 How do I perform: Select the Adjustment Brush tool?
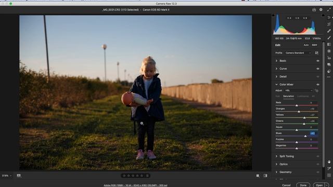click(329, 37)
